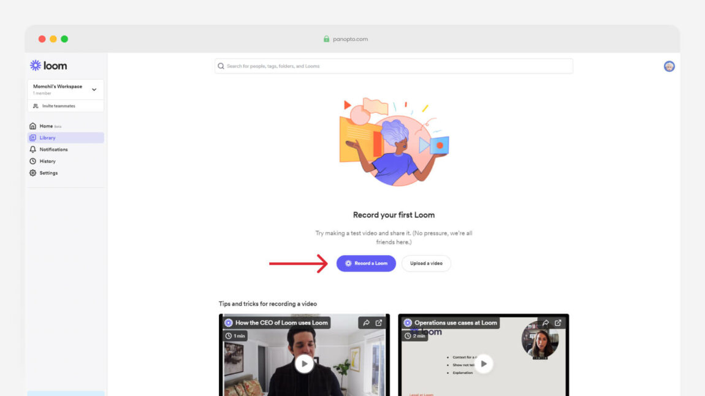The image size is (705, 396).
Task: Expand the Momchil's Workspace dropdown
Action: click(94, 89)
